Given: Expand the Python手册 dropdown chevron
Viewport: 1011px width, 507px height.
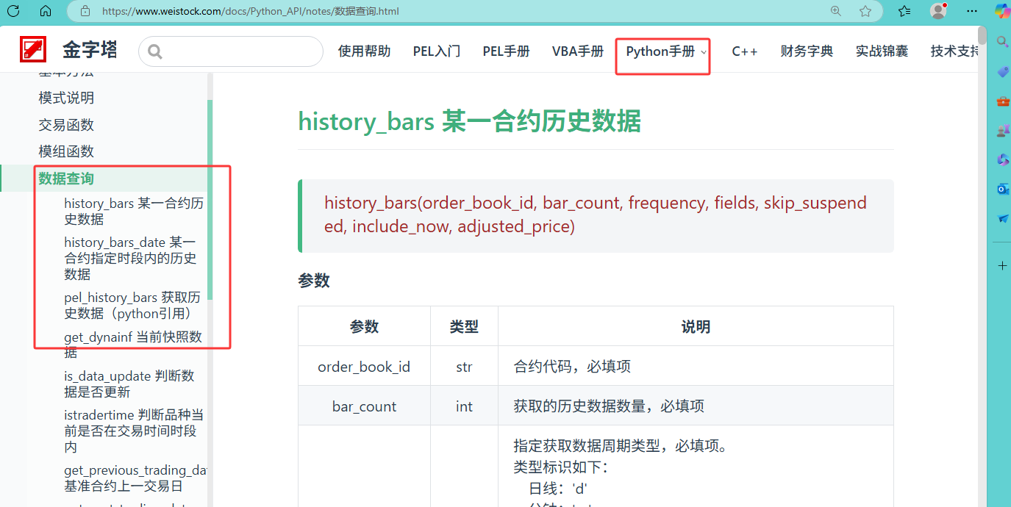Looking at the screenshot, I should 704,52.
